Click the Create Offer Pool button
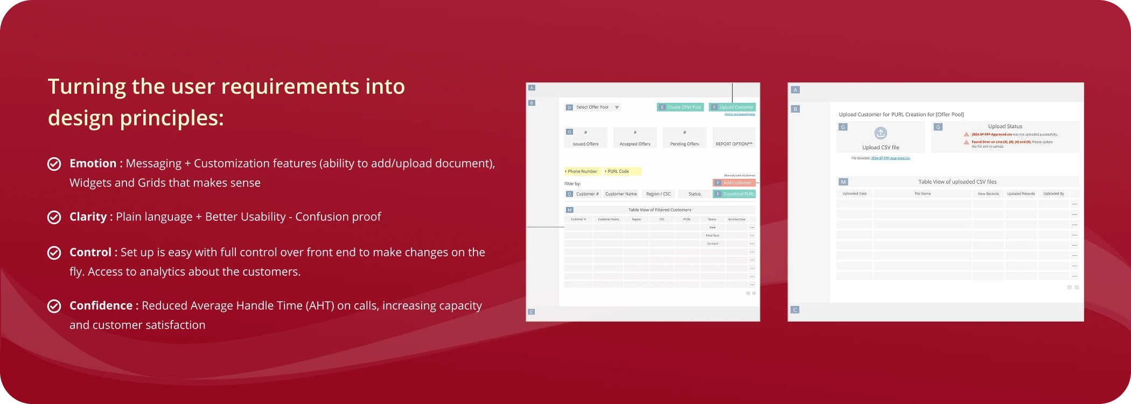 click(680, 107)
